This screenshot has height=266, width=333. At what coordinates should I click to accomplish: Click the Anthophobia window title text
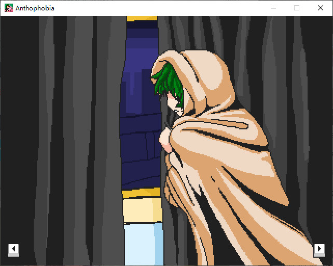click(x=35, y=8)
